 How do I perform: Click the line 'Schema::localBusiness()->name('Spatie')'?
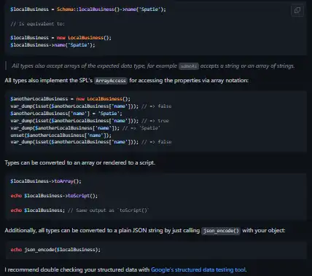pyautogui.click(x=88, y=9)
